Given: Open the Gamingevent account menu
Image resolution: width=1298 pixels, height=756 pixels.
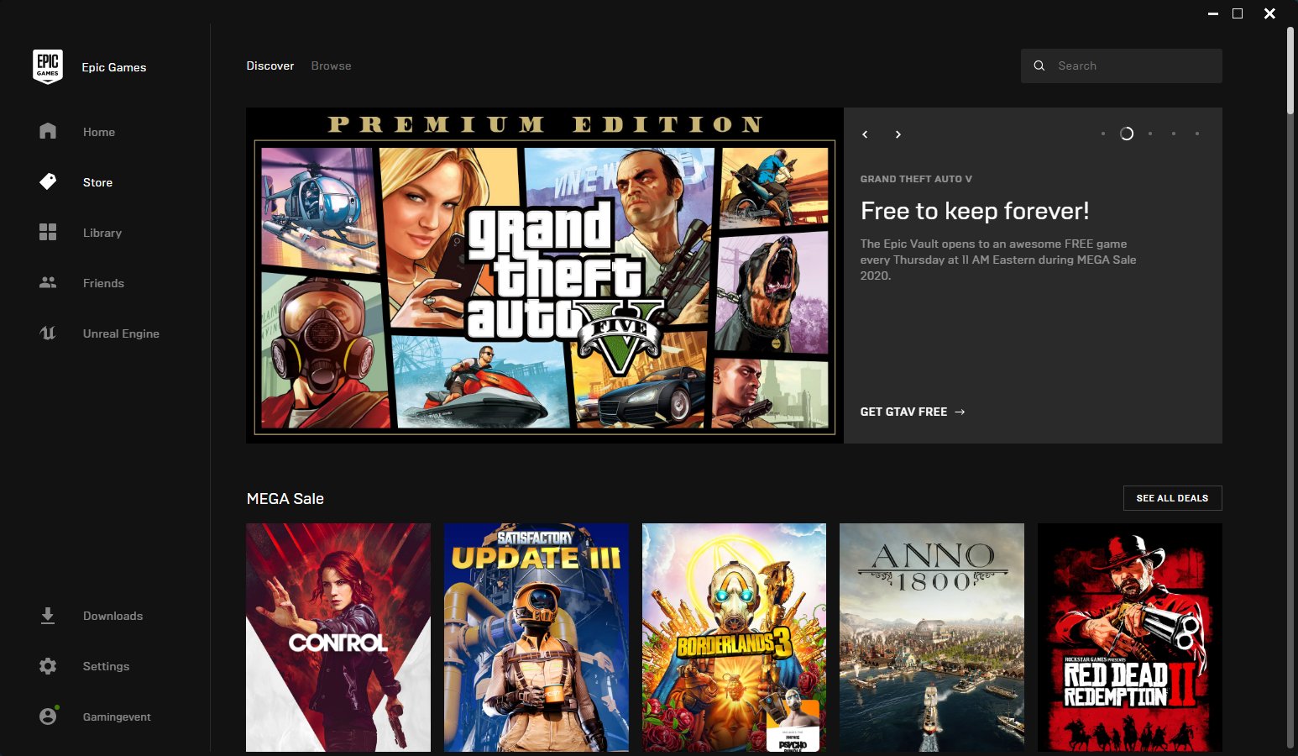Looking at the screenshot, I should [117, 717].
